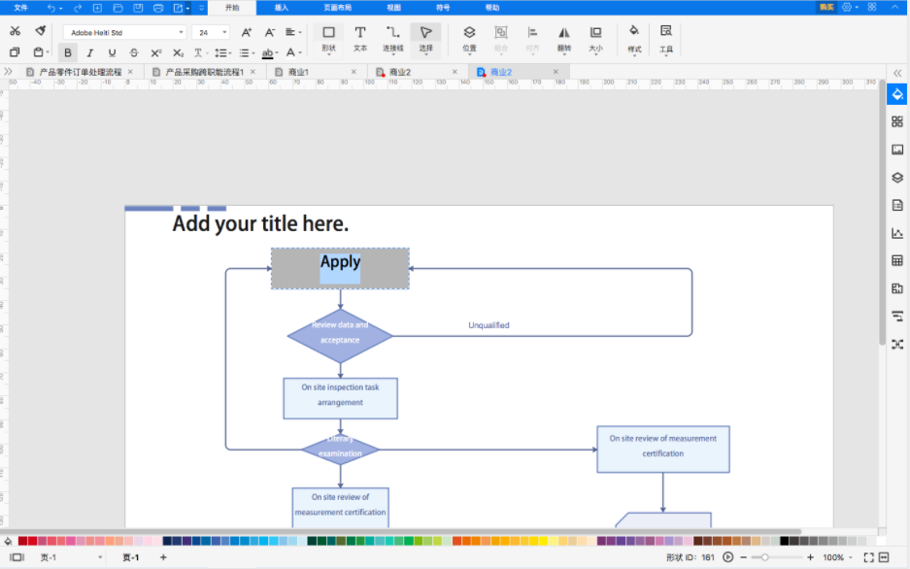
Task: Open the 文件 file menu
Action: click(21, 8)
